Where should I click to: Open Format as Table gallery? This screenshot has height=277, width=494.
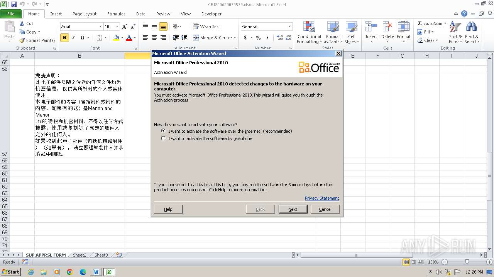(333, 32)
